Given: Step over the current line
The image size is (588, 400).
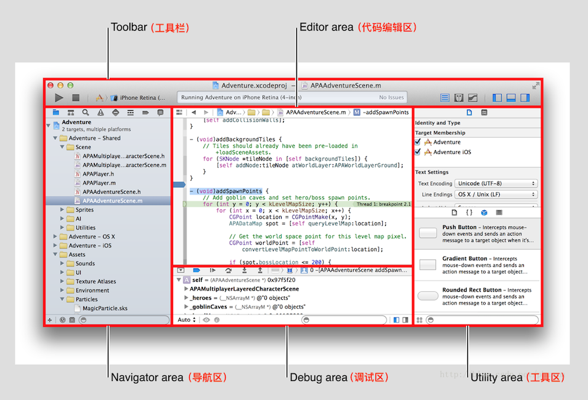Looking at the screenshot, I should 229,270.
